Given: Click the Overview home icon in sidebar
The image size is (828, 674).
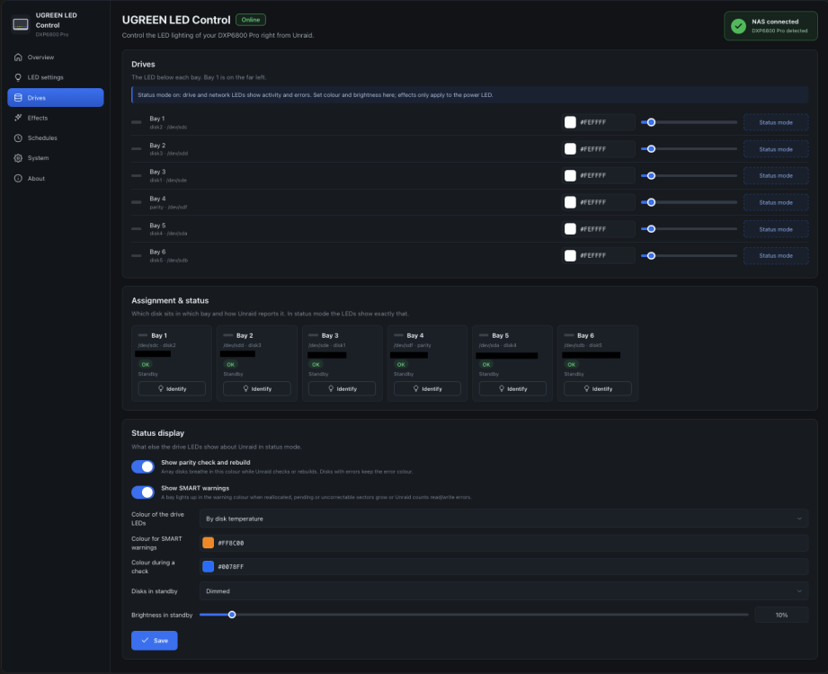Looking at the screenshot, I should 18,57.
